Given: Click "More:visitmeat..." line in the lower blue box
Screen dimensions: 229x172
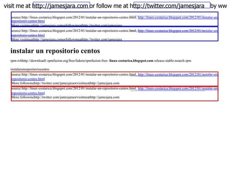Looking at the screenshot, I should pos(67,39).
